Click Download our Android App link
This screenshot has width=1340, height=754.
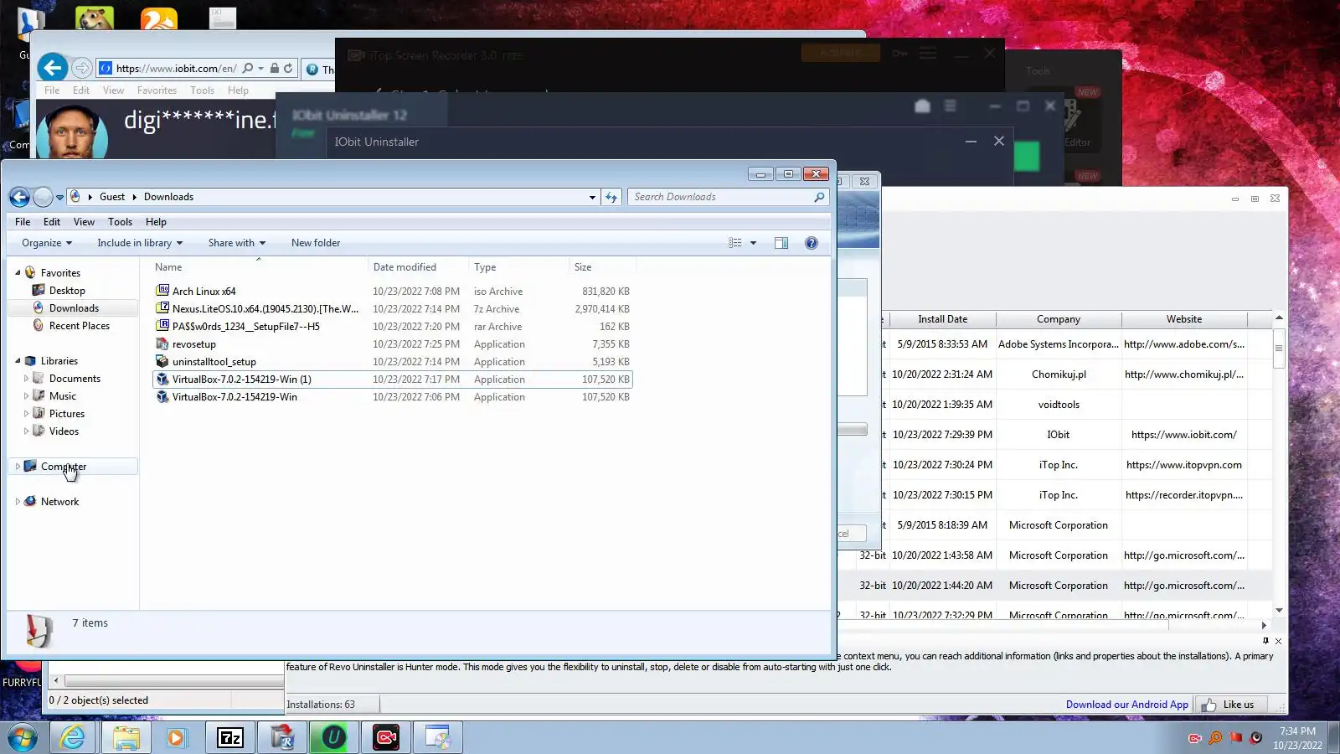[1127, 705]
